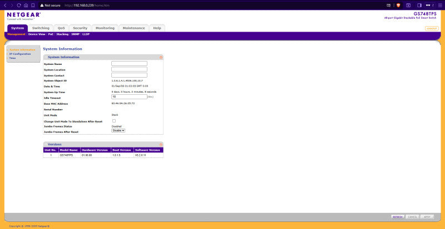Open the browser home icon
The height and width of the screenshot is (229, 445).
point(26,5)
